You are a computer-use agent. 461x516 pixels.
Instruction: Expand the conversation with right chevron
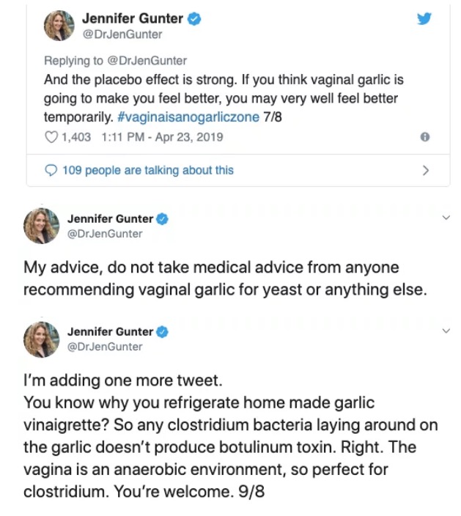pos(425,170)
